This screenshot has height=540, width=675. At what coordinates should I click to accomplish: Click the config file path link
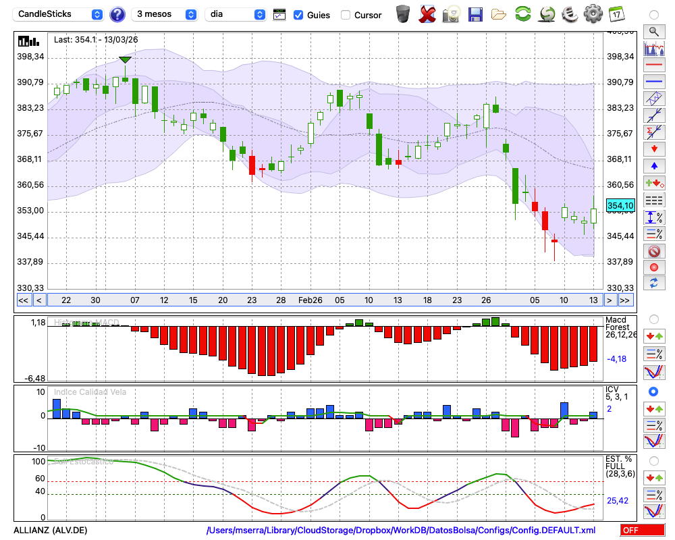tap(401, 531)
